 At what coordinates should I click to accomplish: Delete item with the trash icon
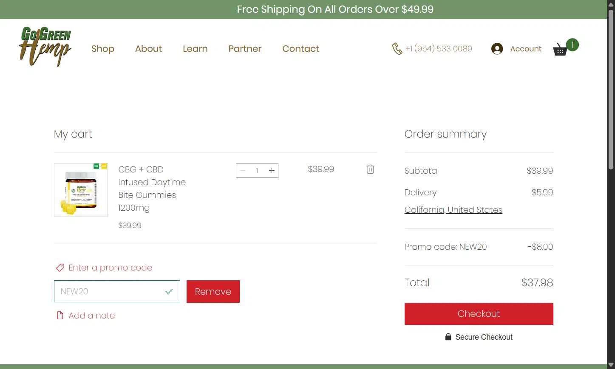pos(370,169)
